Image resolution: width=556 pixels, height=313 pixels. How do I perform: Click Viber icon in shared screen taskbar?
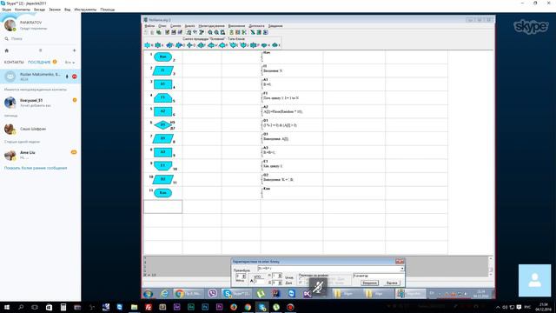coord(212,294)
